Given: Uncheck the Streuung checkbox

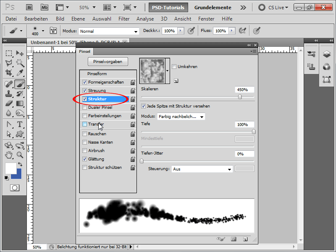Looking at the screenshot, I should click(85, 90).
